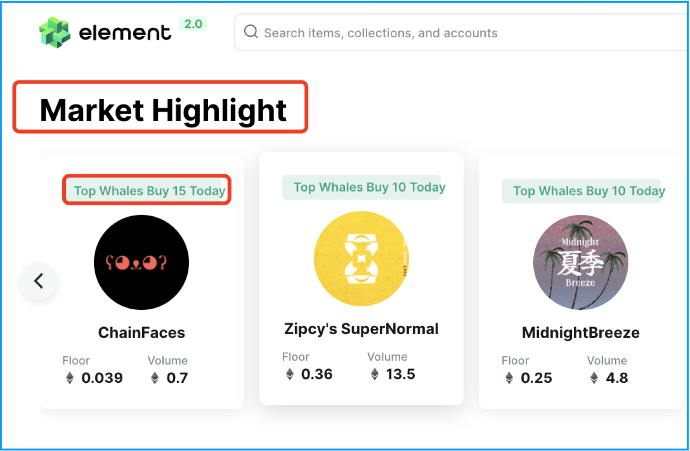
Task: Click the Element green cube logo
Action: coord(55,32)
